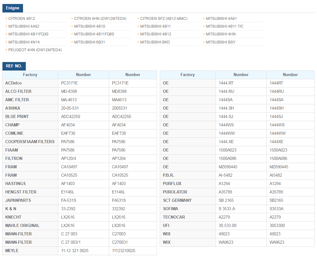Open the MITSUBISHI 4B11FQ60 engine link
Image resolution: width=317 pixels, height=258 pixels.
point(94,34)
